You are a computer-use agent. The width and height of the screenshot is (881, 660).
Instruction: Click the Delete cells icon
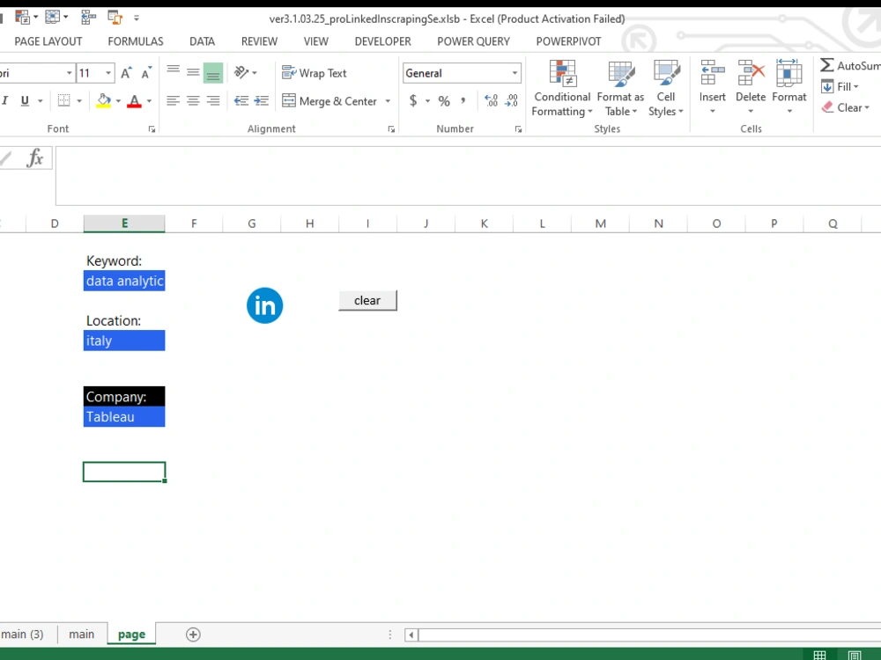(750, 77)
